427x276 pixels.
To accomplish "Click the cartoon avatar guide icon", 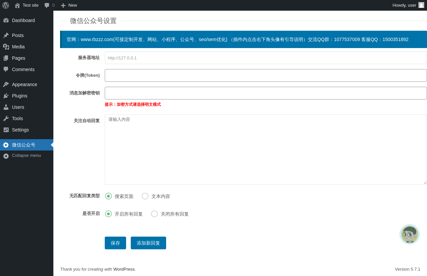I will pos(410,234).
